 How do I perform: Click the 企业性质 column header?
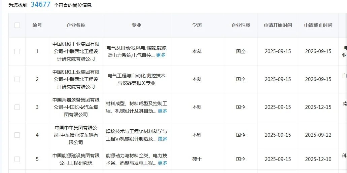[241, 25]
